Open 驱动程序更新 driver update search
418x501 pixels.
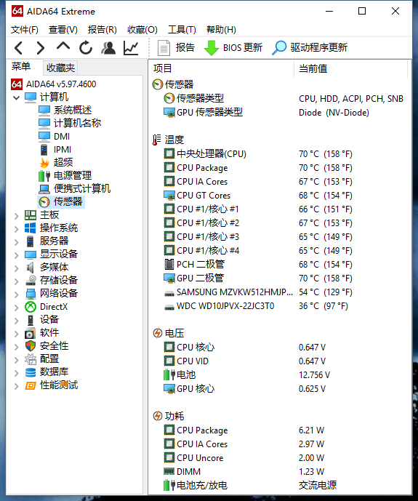click(310, 48)
